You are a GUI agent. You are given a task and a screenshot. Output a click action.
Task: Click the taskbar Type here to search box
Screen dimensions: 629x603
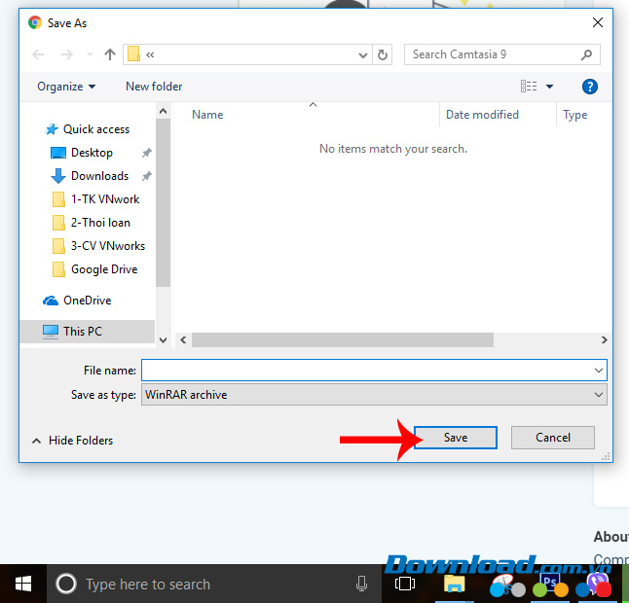click(214, 584)
